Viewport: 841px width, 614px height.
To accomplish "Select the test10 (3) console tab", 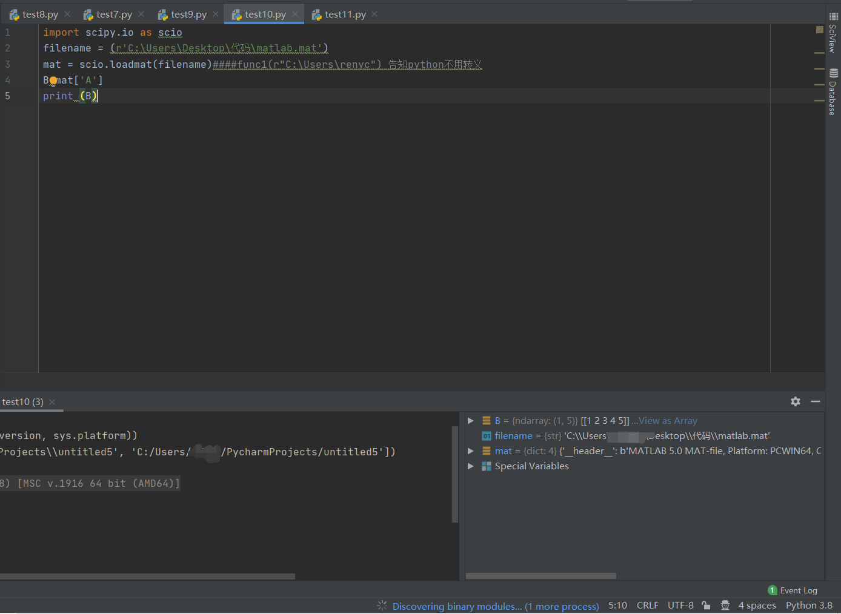I will tap(23, 401).
